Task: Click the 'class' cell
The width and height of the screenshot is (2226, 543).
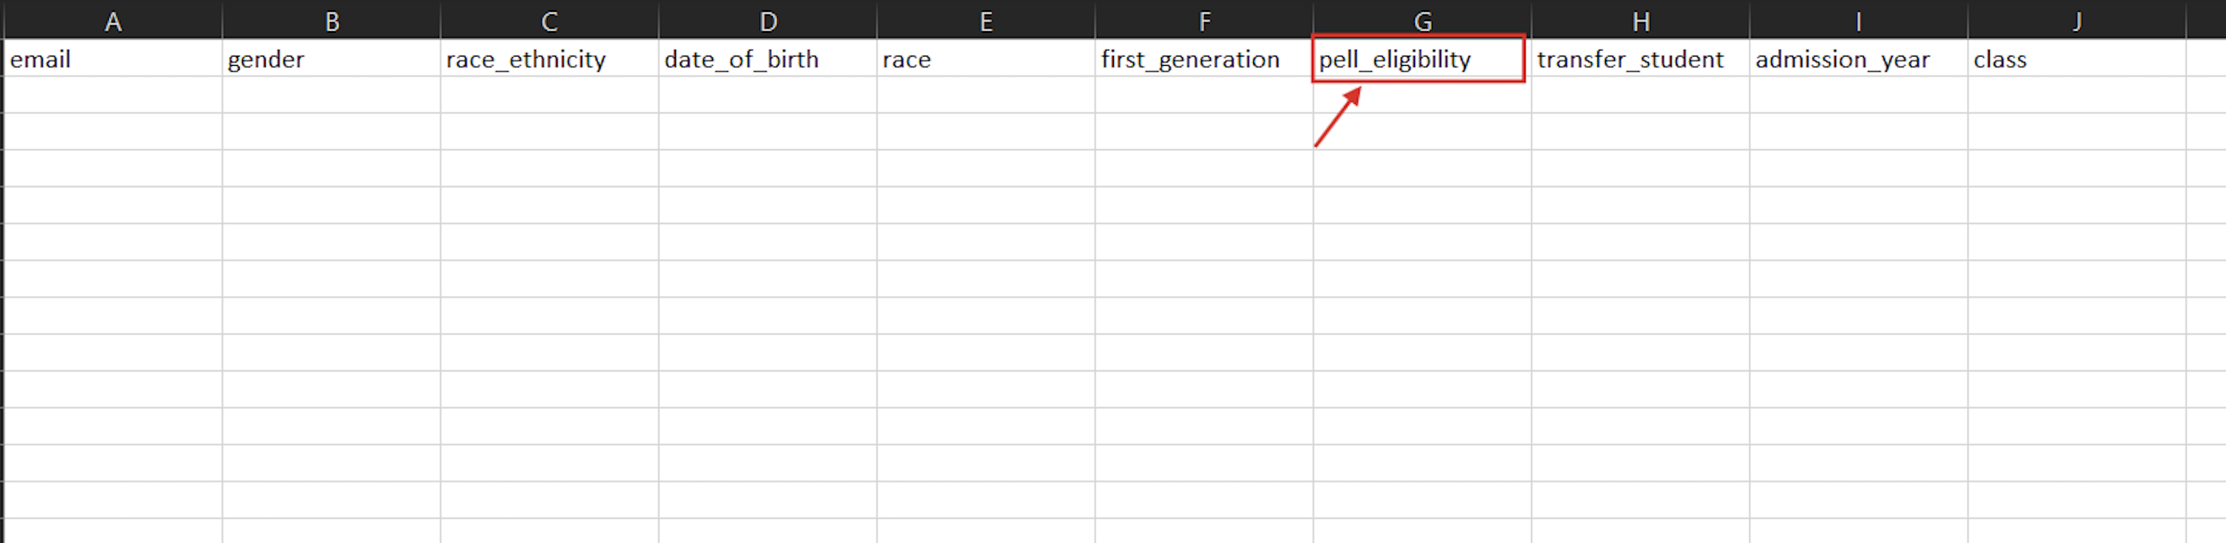Action: point(2077,58)
